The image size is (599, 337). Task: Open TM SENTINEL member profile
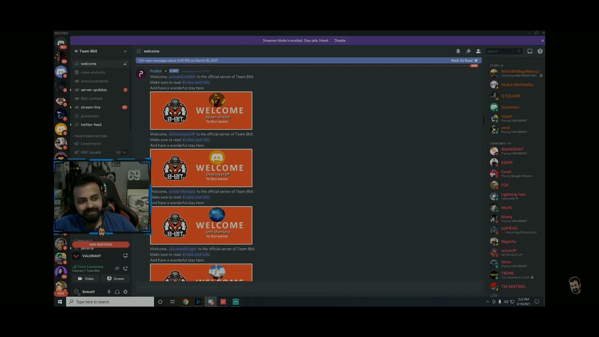[x=516, y=286]
